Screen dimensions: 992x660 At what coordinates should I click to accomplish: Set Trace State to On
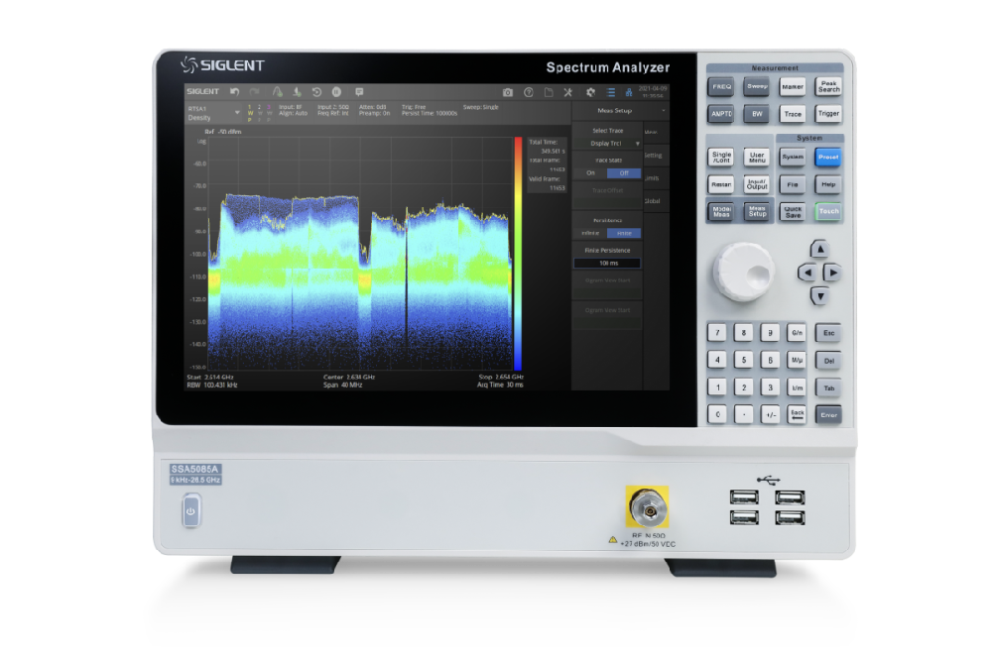590,172
